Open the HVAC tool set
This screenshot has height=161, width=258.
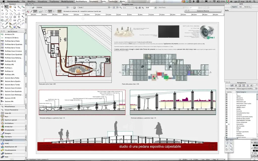(13, 143)
